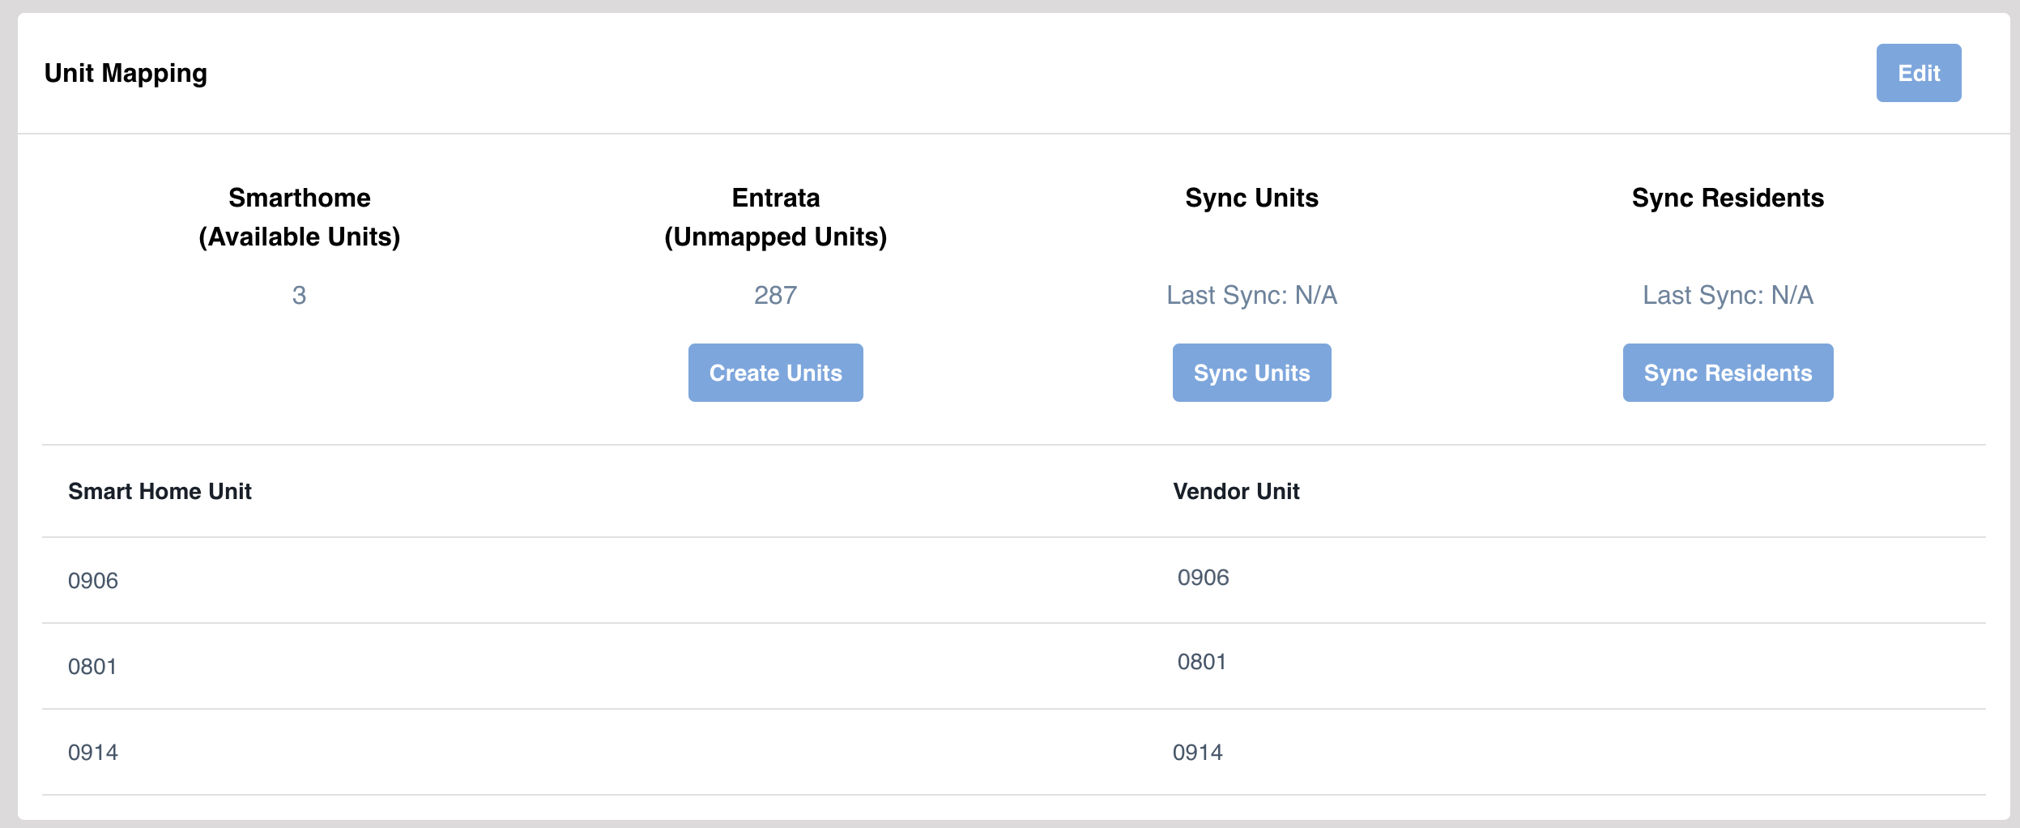Viewport: 2020px width, 828px height.
Task: Select Last Sync status under Sync Residents
Action: [x=1728, y=295]
